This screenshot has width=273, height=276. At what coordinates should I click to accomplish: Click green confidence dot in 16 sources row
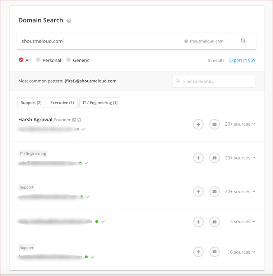(x=86, y=257)
